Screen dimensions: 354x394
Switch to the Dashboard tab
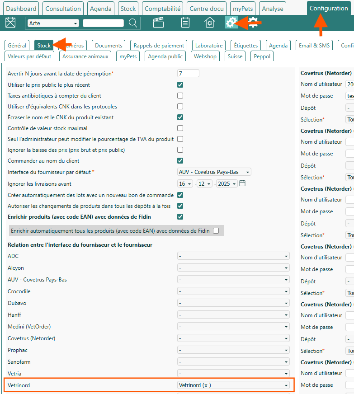pos(21,9)
